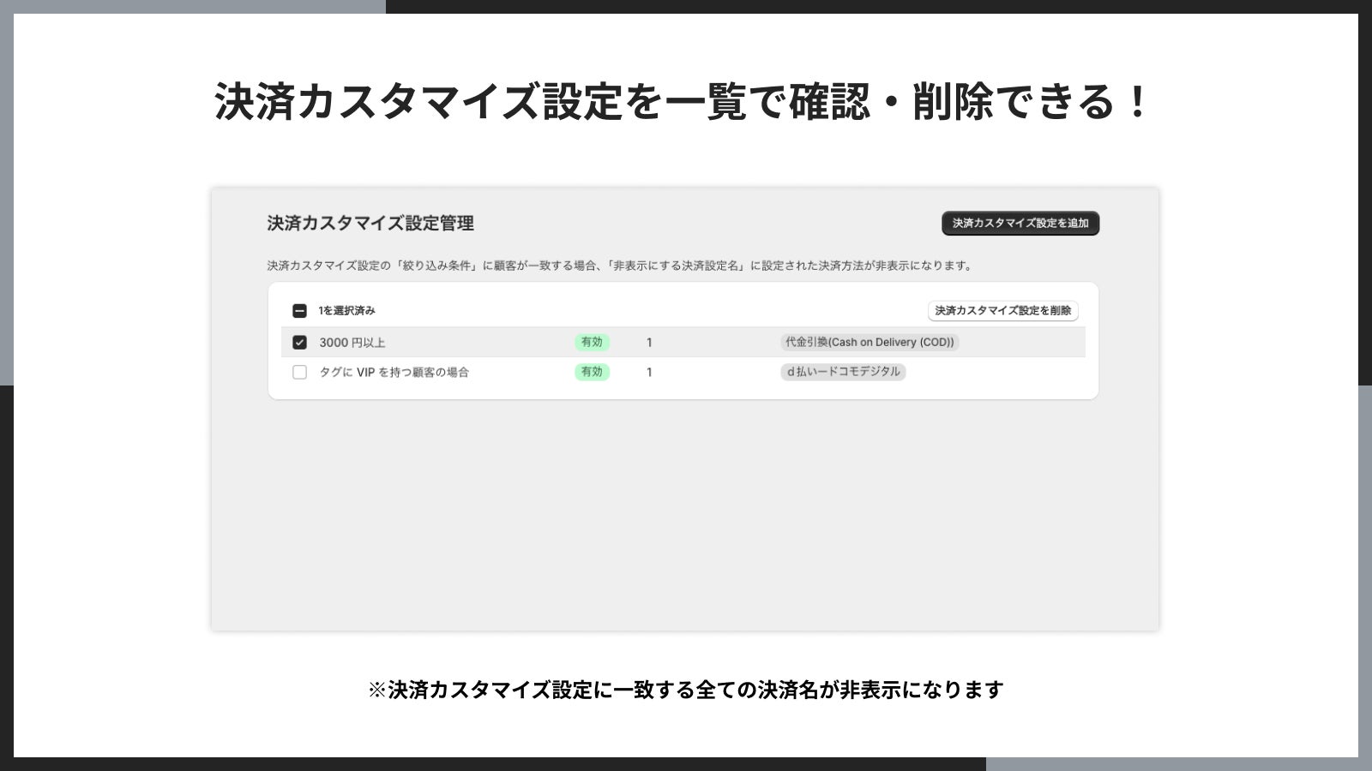1372x771 pixels.
Task: Click 決済カスタマイズ設定を削除 button
Action: (x=1002, y=311)
